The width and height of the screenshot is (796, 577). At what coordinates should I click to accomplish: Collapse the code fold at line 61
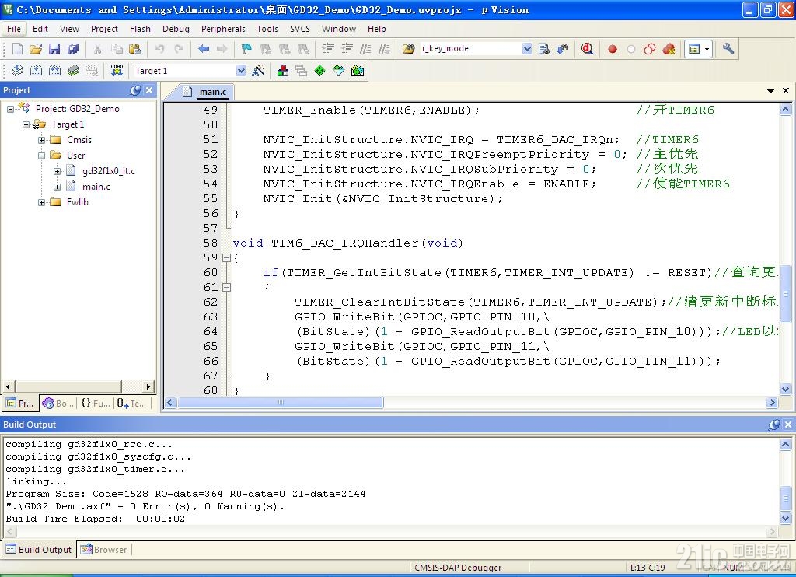227,288
